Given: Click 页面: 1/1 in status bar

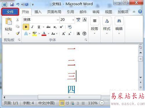Looking at the screenshot, I should tap(11, 103).
